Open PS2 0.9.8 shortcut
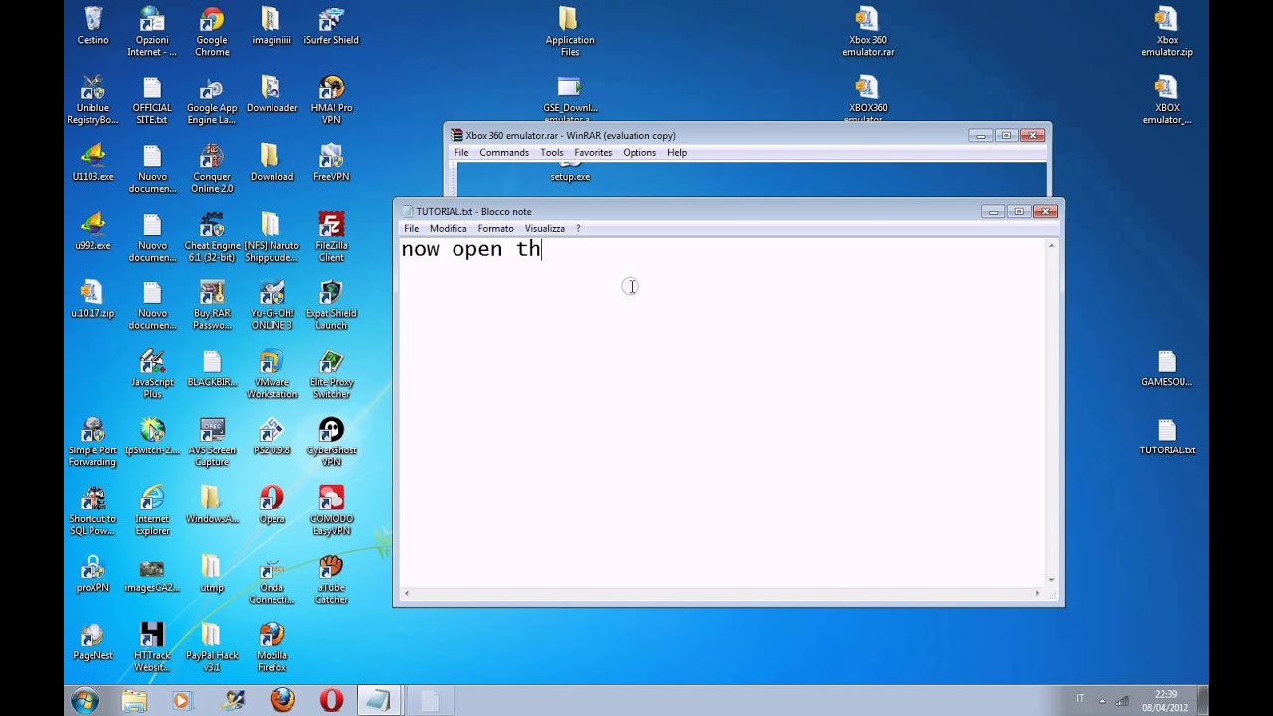Screen dimensions: 1273x716 click(x=272, y=437)
